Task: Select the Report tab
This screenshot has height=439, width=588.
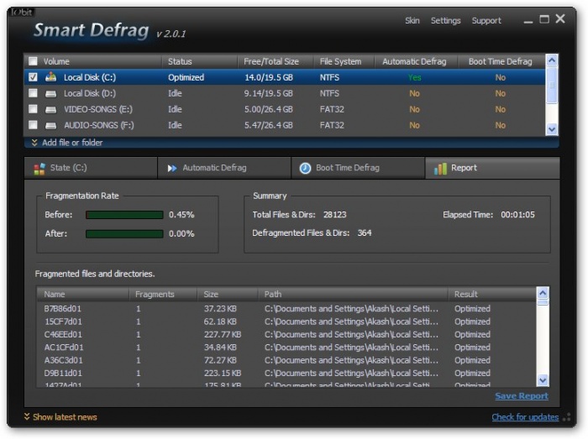Action: pos(492,168)
